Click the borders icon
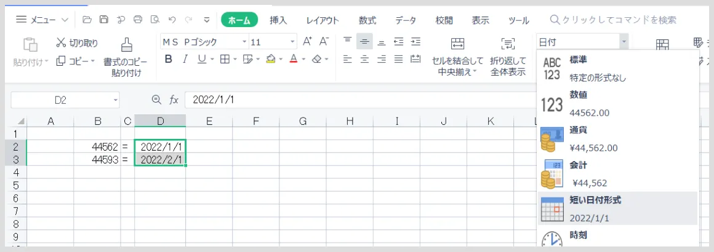The height and width of the screenshot is (252, 714). pos(225,59)
